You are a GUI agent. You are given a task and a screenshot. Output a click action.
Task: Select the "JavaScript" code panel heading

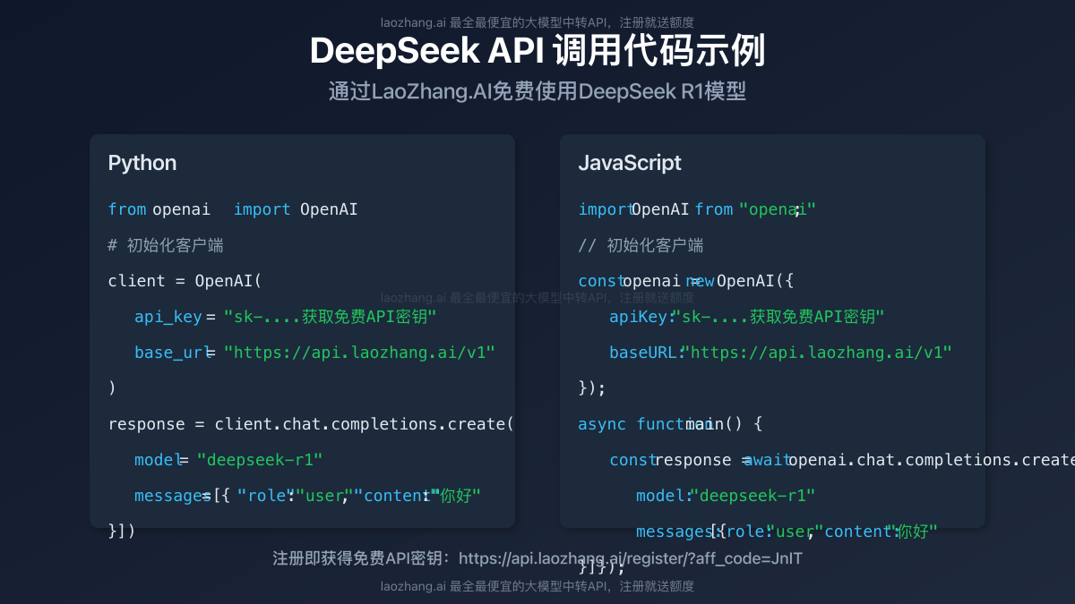630,163
